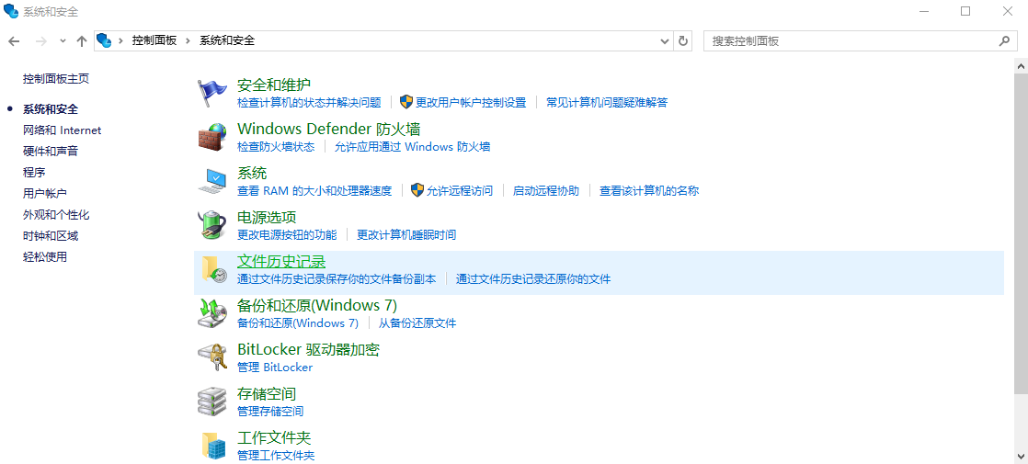Click 查看该计算机的名称 link
This screenshot has width=1028, height=464.
tap(649, 191)
